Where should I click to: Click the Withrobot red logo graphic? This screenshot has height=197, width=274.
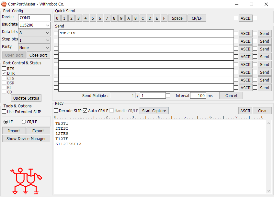coord(26,181)
